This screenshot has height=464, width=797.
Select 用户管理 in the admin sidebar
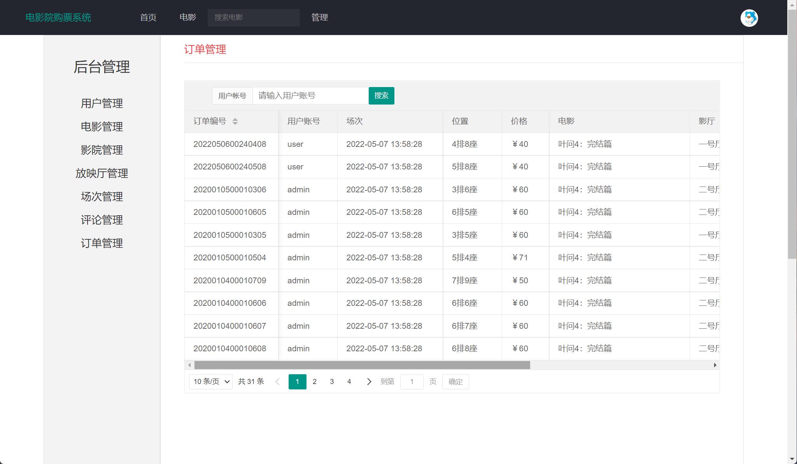click(x=102, y=103)
